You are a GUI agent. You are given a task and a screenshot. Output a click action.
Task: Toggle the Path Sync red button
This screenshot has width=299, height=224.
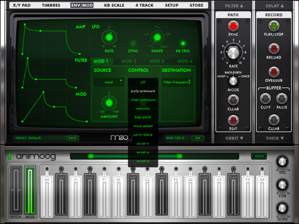coord(233,26)
